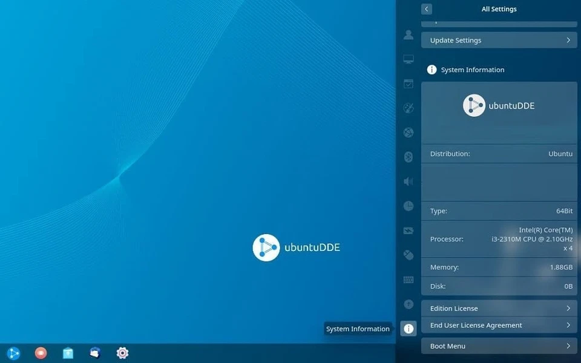
Task: Go back using the All Settings back arrow
Action: click(x=427, y=9)
